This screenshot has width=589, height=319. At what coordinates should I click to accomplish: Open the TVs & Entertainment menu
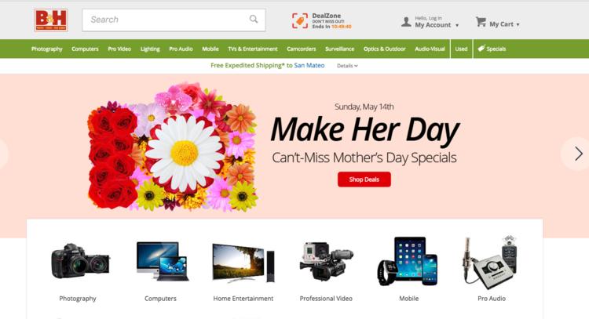253,49
